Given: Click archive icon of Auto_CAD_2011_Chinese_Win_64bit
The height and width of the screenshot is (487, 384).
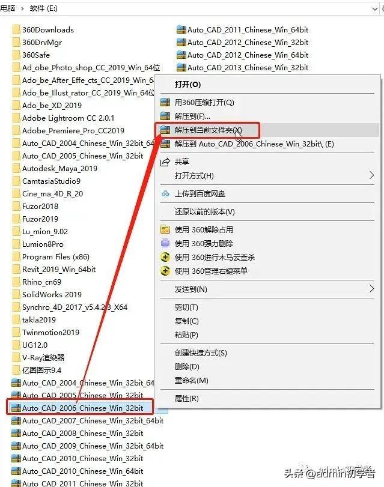Looking at the screenshot, I should tap(181, 30).
